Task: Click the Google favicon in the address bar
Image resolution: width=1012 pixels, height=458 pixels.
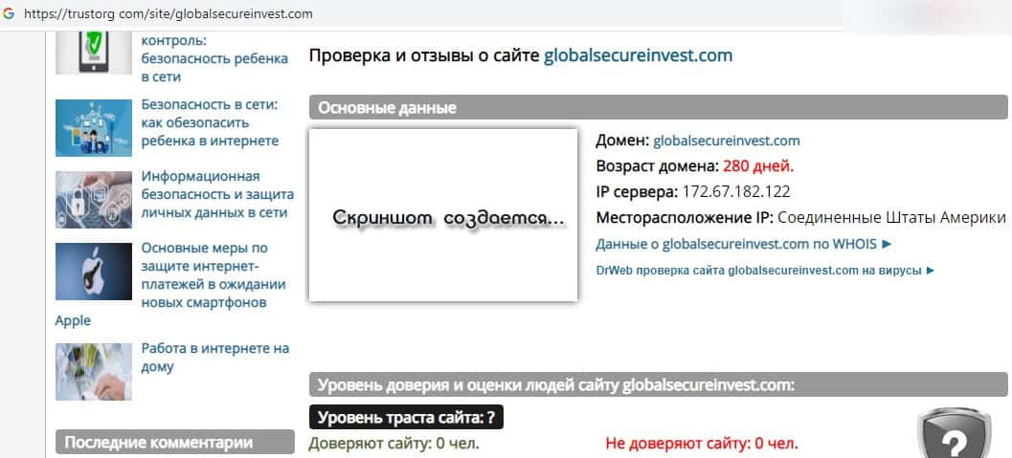Action: (x=9, y=13)
